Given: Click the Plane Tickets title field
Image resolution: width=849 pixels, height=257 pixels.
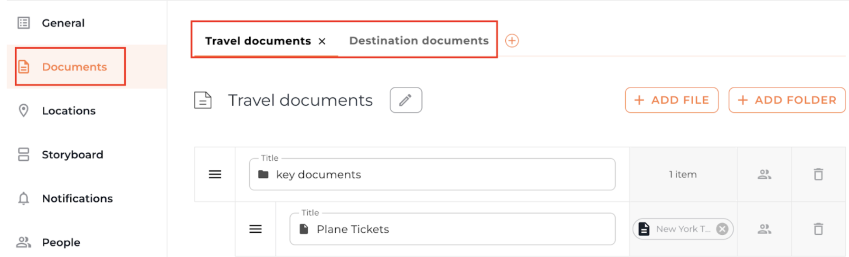Looking at the screenshot, I should pos(452,229).
